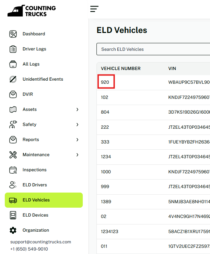210x254 pixels.
Task: Expand the Safety submenu arrow
Action: [77, 125]
